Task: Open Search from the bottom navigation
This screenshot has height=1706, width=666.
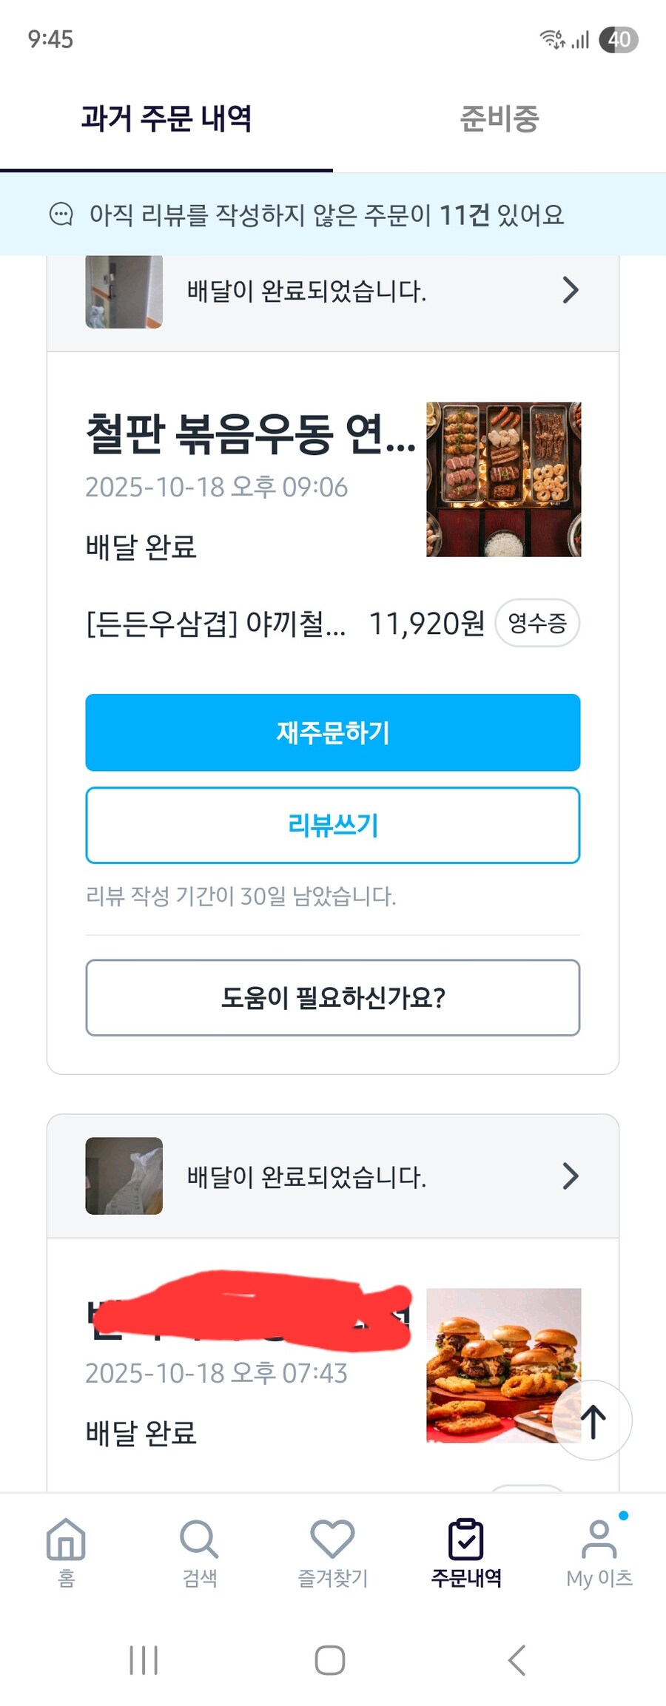Action: tap(199, 1540)
